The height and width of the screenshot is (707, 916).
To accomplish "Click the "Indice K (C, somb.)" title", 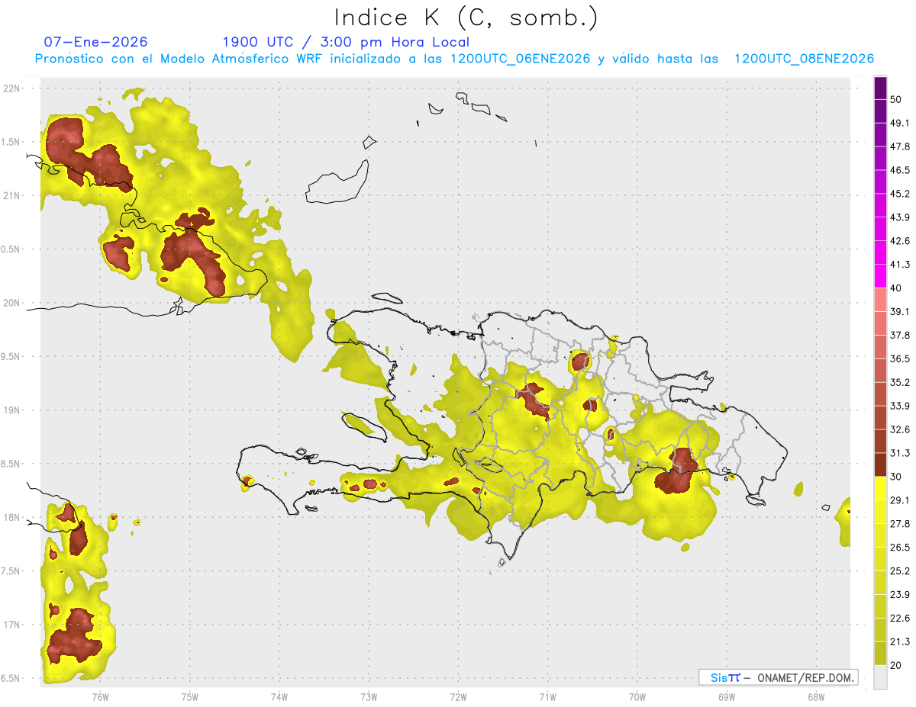I will 466,18.
